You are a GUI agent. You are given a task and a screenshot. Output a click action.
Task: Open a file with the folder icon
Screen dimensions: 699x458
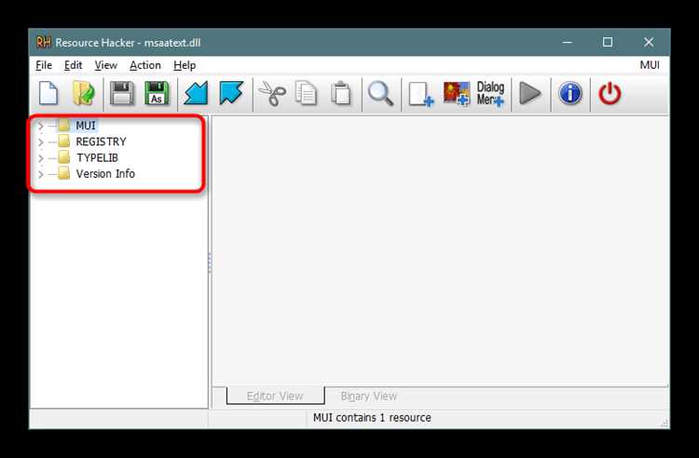[84, 94]
